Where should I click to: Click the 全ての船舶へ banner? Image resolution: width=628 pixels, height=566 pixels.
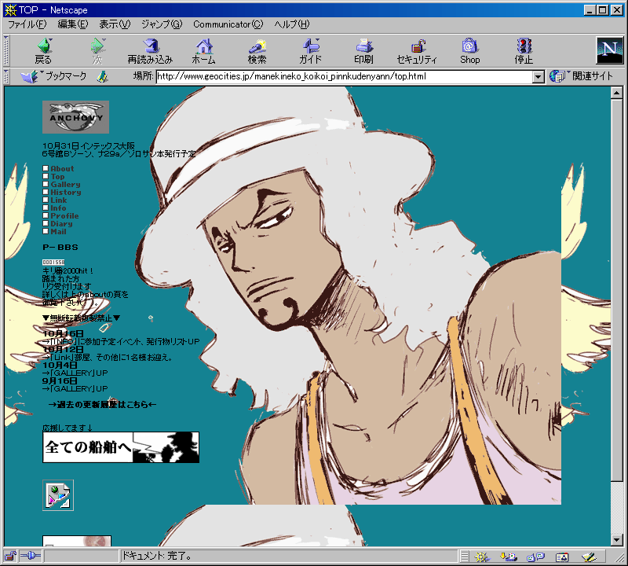[x=121, y=447]
